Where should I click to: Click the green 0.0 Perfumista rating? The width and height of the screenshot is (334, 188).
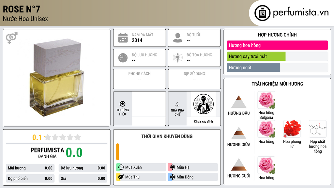pos(74,153)
